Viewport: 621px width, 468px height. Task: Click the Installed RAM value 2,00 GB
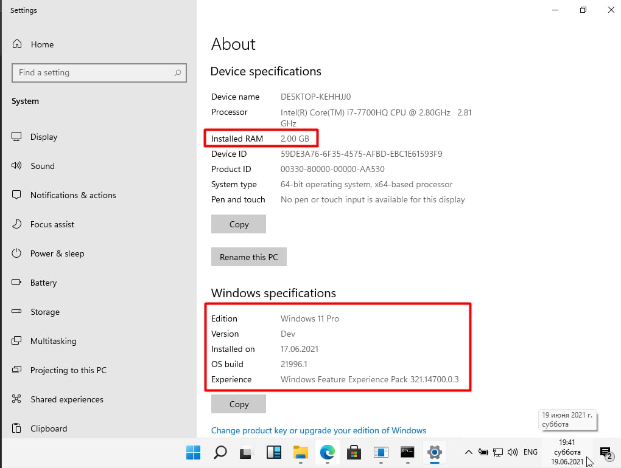tap(295, 139)
